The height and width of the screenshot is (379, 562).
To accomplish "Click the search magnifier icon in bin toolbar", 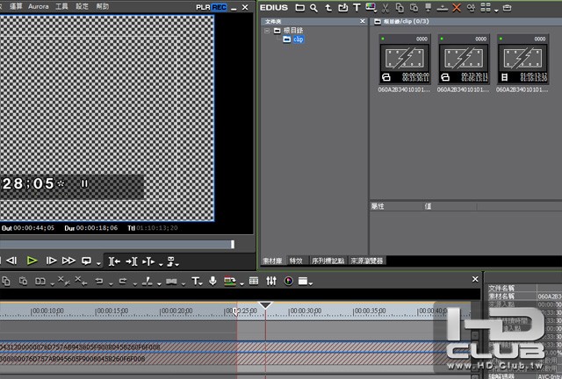I will 313,7.
